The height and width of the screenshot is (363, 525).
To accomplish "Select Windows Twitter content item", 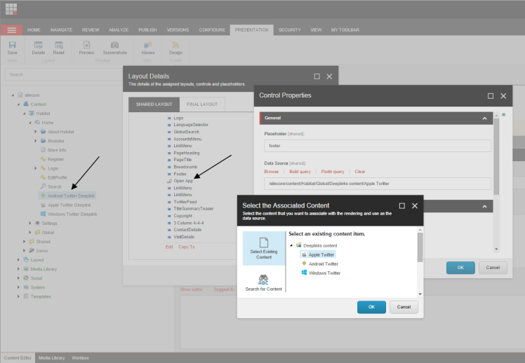I will pos(321,273).
